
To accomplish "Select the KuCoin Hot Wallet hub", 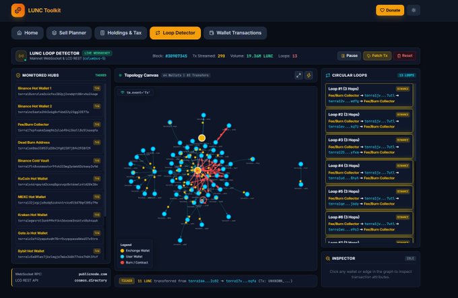I will point(59,181).
